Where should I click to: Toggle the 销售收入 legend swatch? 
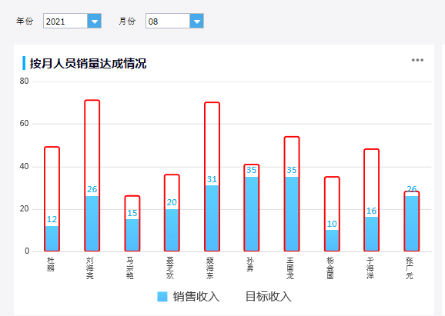point(162,297)
